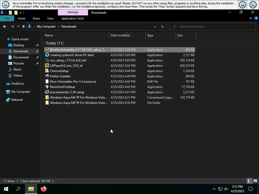
Task: Open Music in the navigation pane
Action: tap(17, 69)
